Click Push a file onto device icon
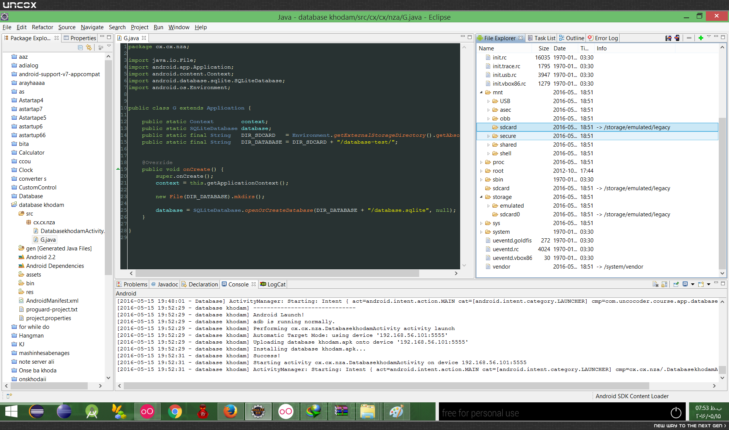Screen dimensions: 729x430 (x=677, y=38)
